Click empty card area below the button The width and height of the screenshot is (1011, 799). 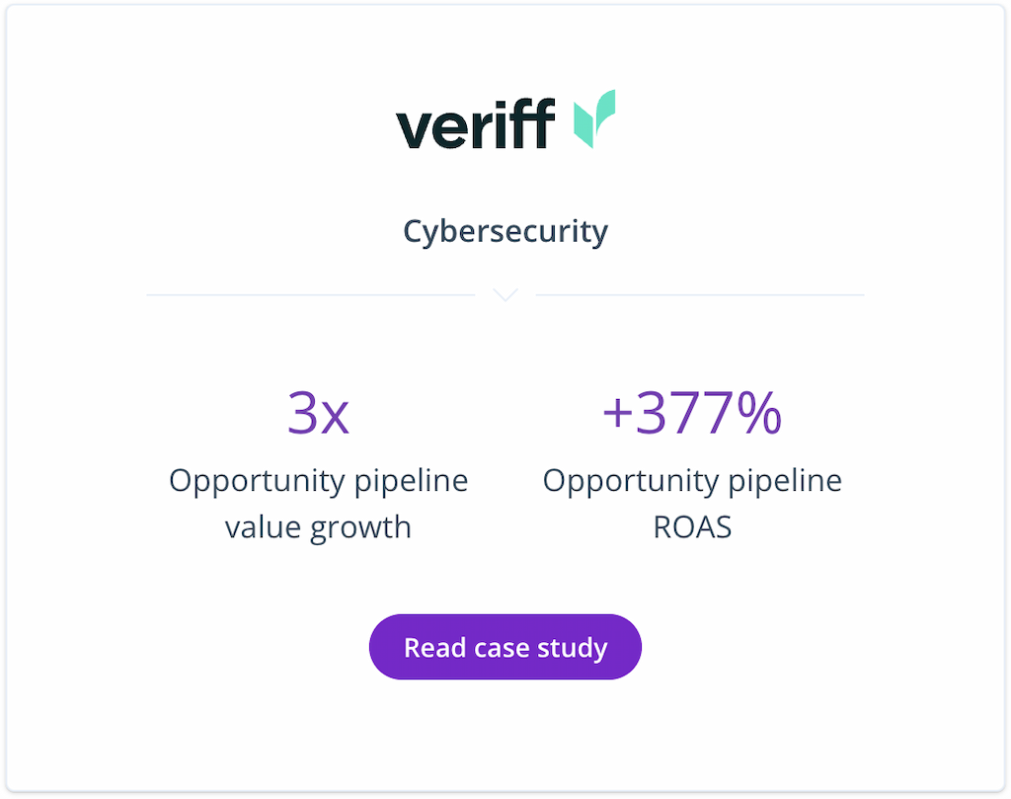pyautogui.click(x=505, y=735)
